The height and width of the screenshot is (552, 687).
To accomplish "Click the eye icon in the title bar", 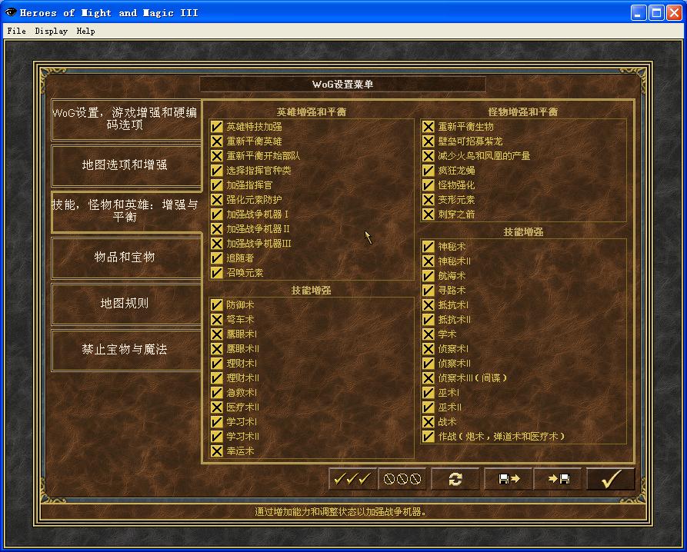I will pos(11,12).
